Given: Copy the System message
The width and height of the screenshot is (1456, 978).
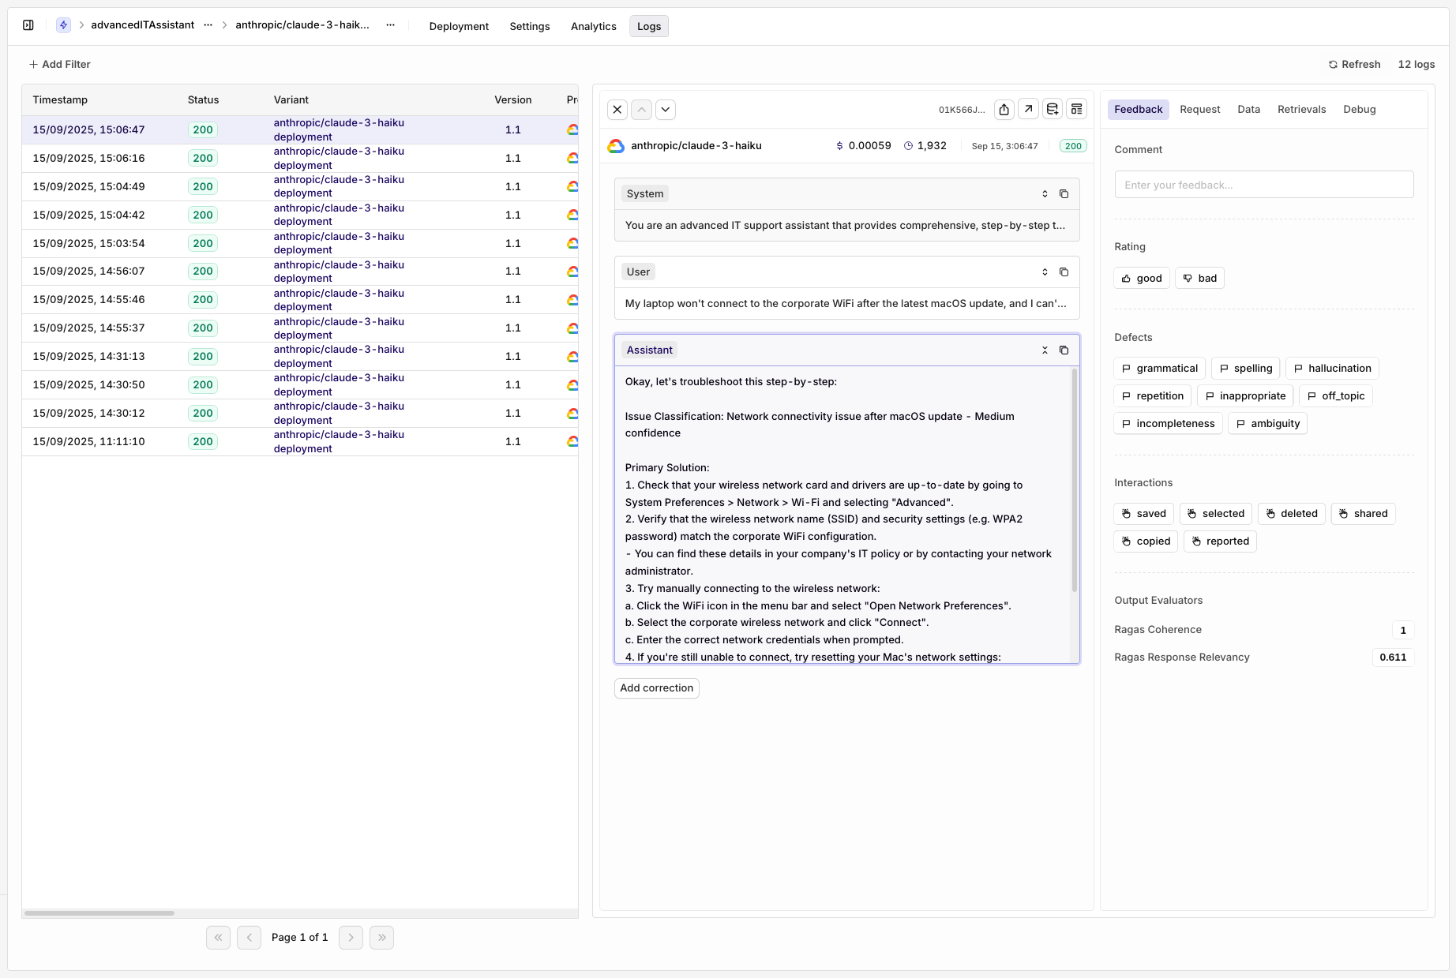Looking at the screenshot, I should [1064, 194].
